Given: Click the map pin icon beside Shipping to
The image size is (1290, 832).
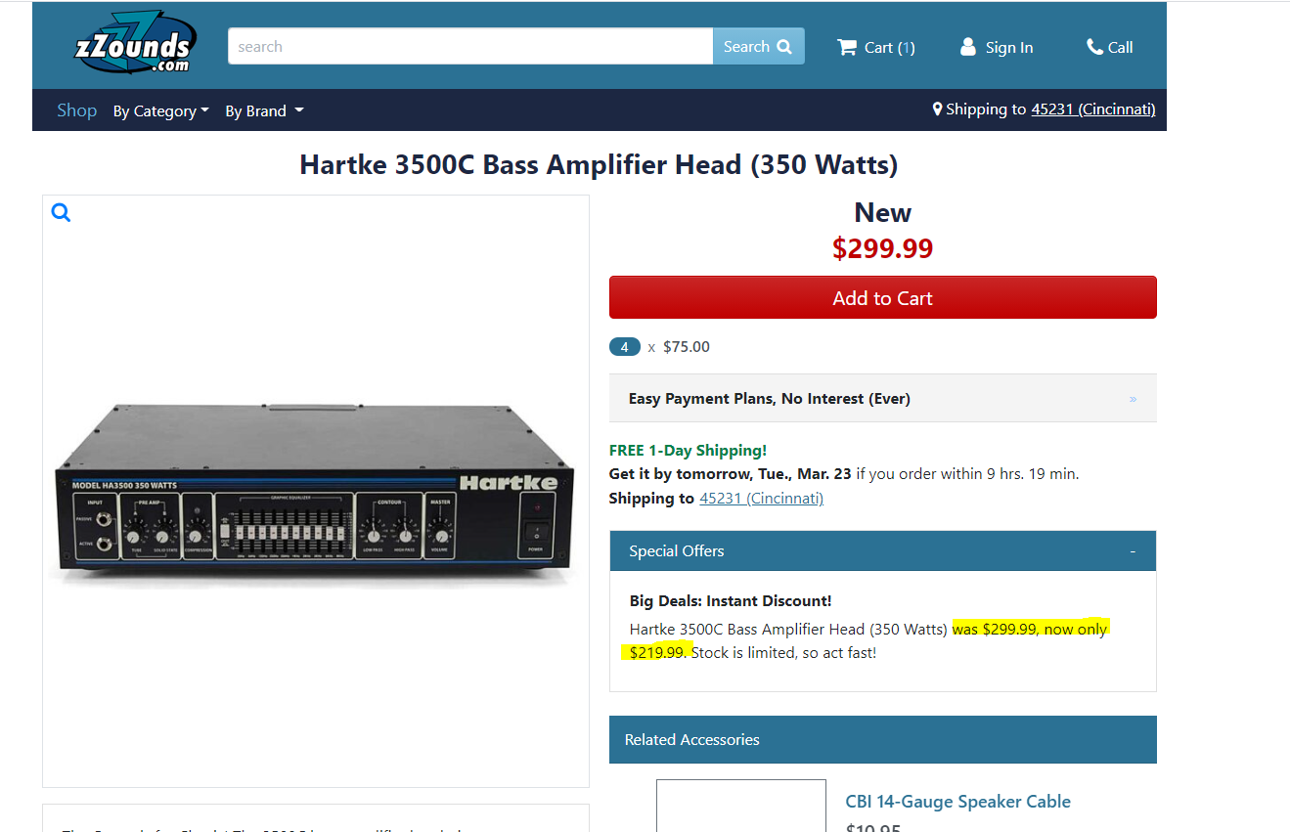Looking at the screenshot, I should pyautogui.click(x=937, y=109).
